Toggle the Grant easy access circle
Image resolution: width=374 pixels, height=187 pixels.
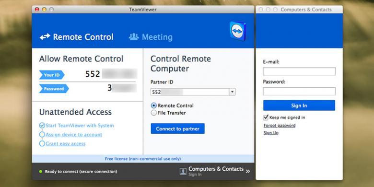42,143
